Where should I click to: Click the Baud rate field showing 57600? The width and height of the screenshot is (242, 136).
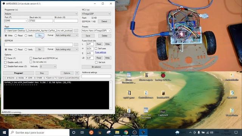(x=41, y=21)
